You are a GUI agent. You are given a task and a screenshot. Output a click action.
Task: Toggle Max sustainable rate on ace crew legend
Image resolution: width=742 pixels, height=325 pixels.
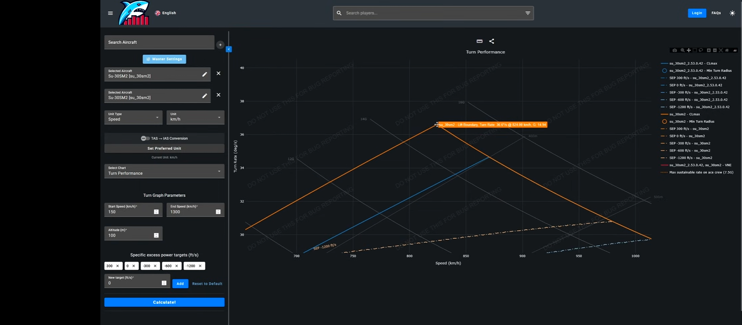pyautogui.click(x=697, y=172)
